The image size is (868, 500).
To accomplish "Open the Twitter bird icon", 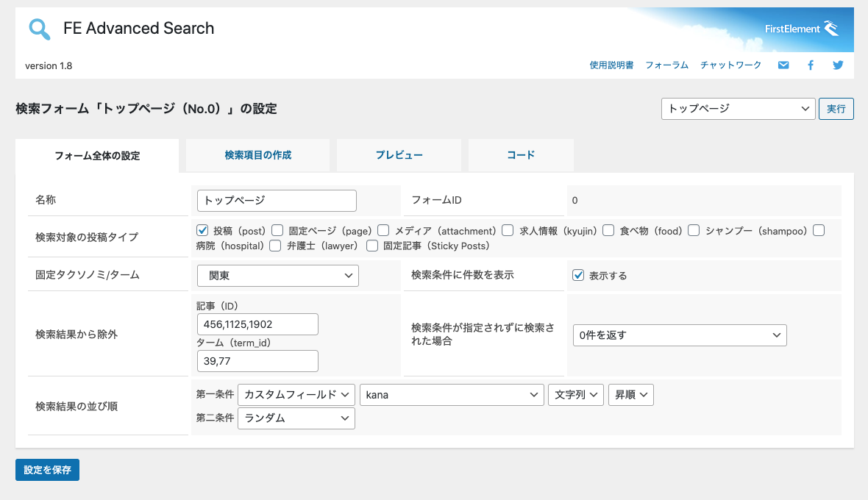I will 838,65.
